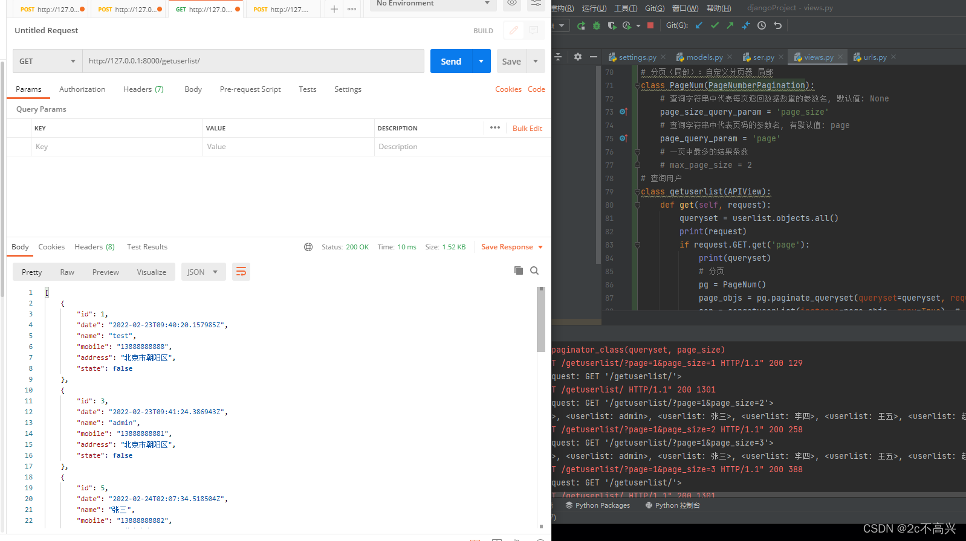
Task: Click collapse-all icon in PyCharm panel
Action: (559, 57)
